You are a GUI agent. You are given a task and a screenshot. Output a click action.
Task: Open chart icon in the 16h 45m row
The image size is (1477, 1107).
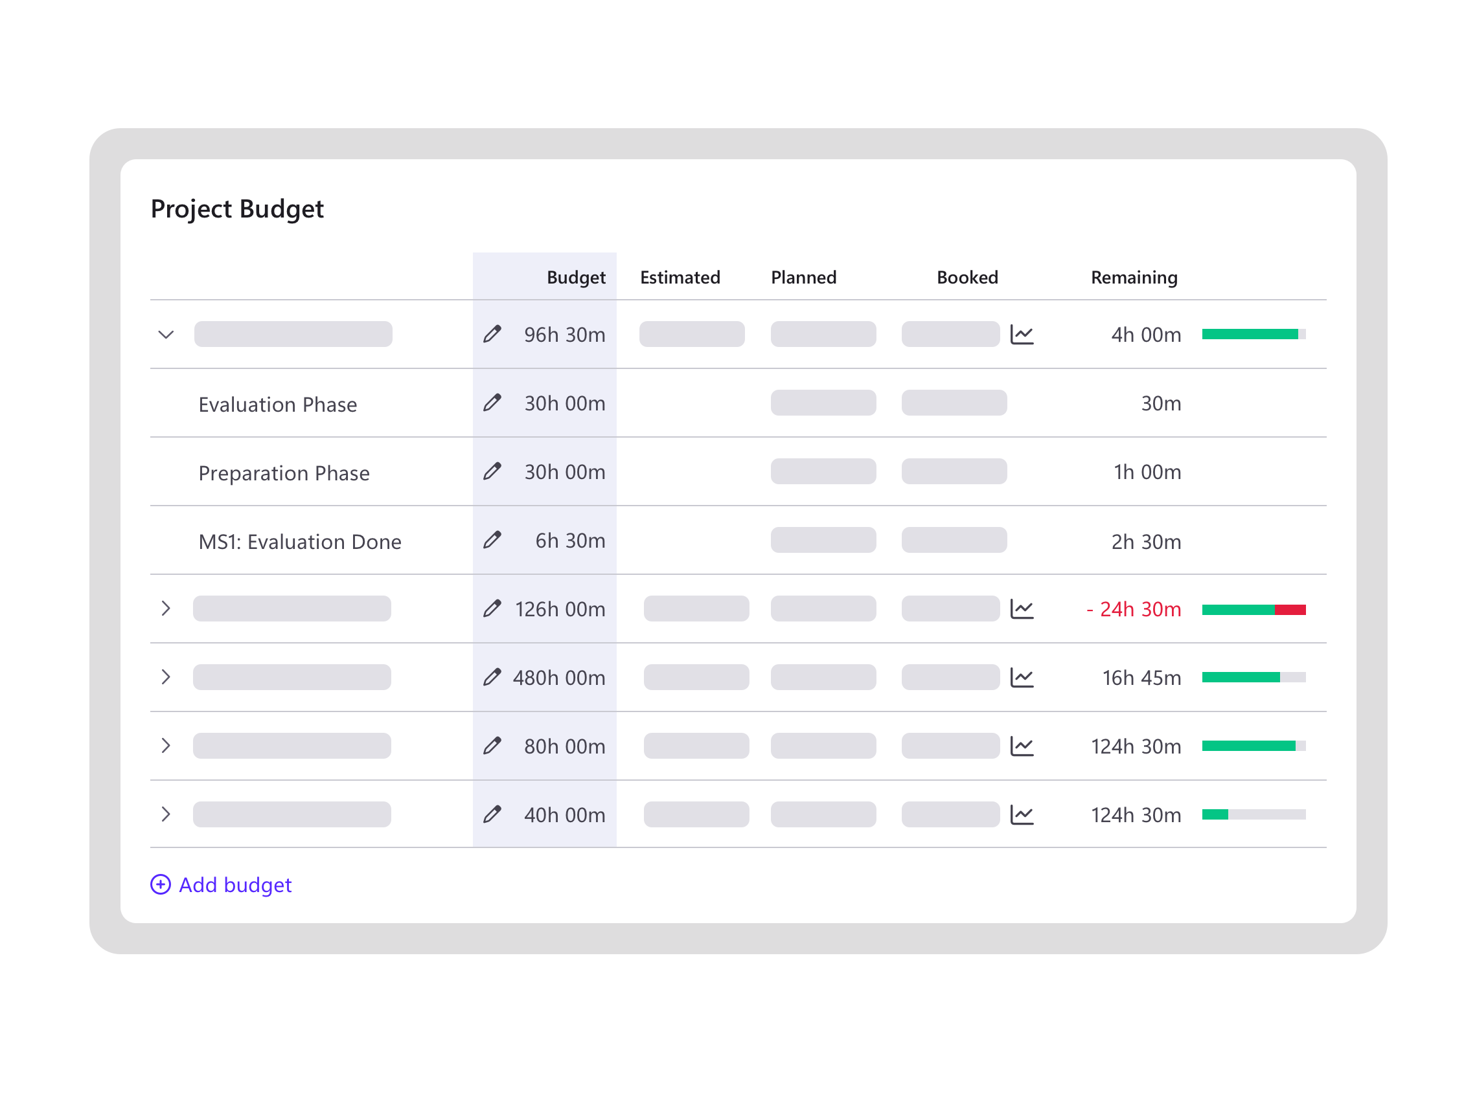(x=1022, y=677)
